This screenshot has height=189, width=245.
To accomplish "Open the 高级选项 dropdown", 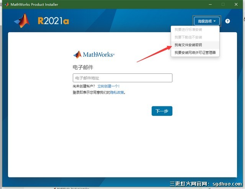I will click(x=207, y=21).
